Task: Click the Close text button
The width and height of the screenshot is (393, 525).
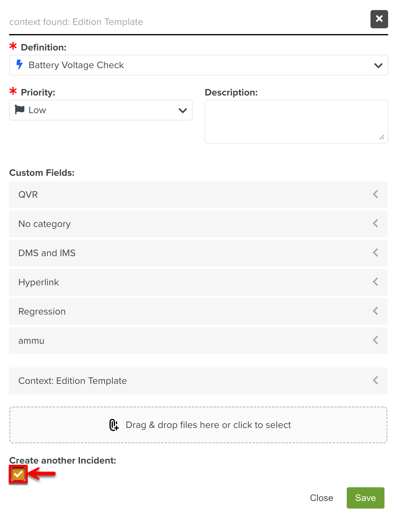Action: [x=321, y=498]
